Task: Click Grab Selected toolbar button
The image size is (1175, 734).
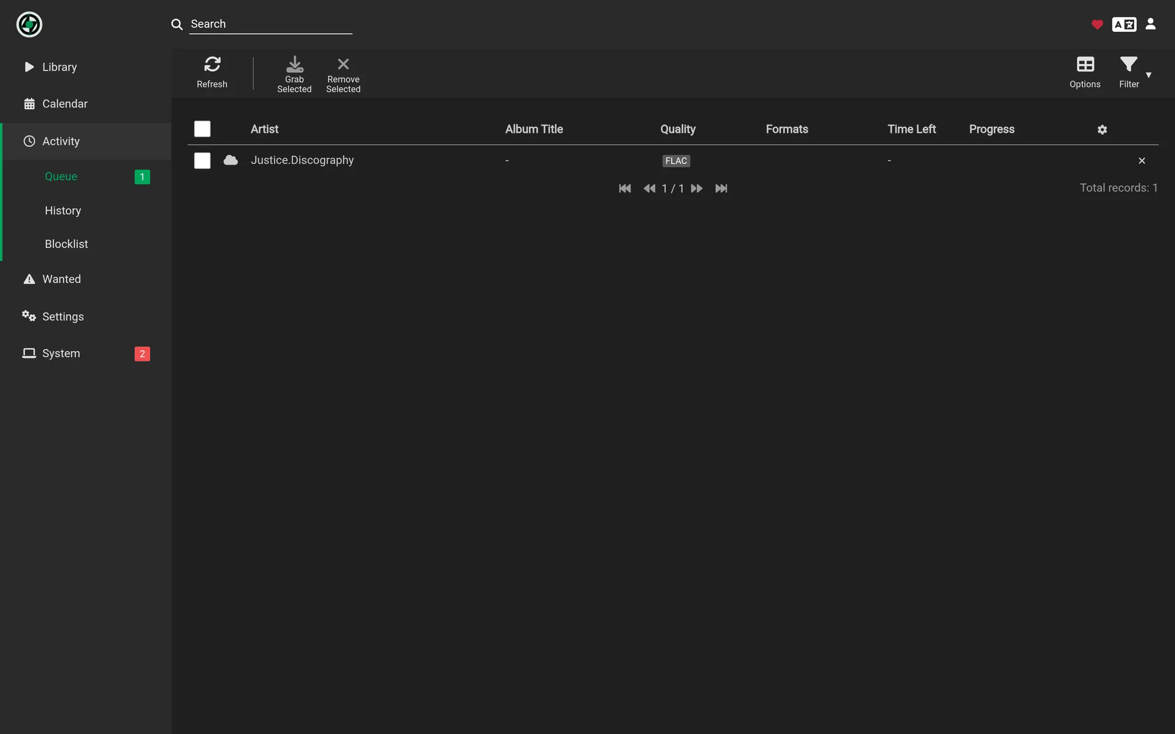Action: [294, 74]
